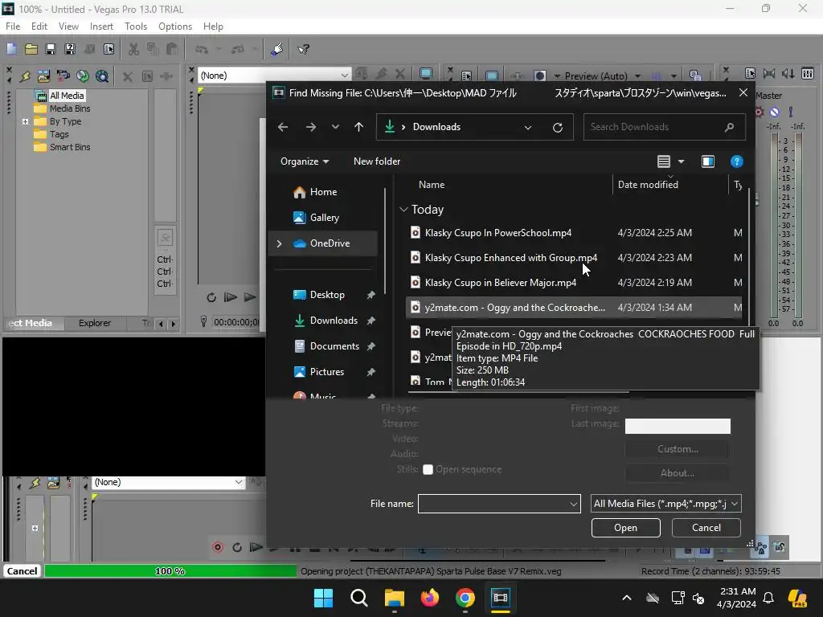This screenshot has width=823, height=617.
Task: Collapse the Today group
Action: (403, 210)
